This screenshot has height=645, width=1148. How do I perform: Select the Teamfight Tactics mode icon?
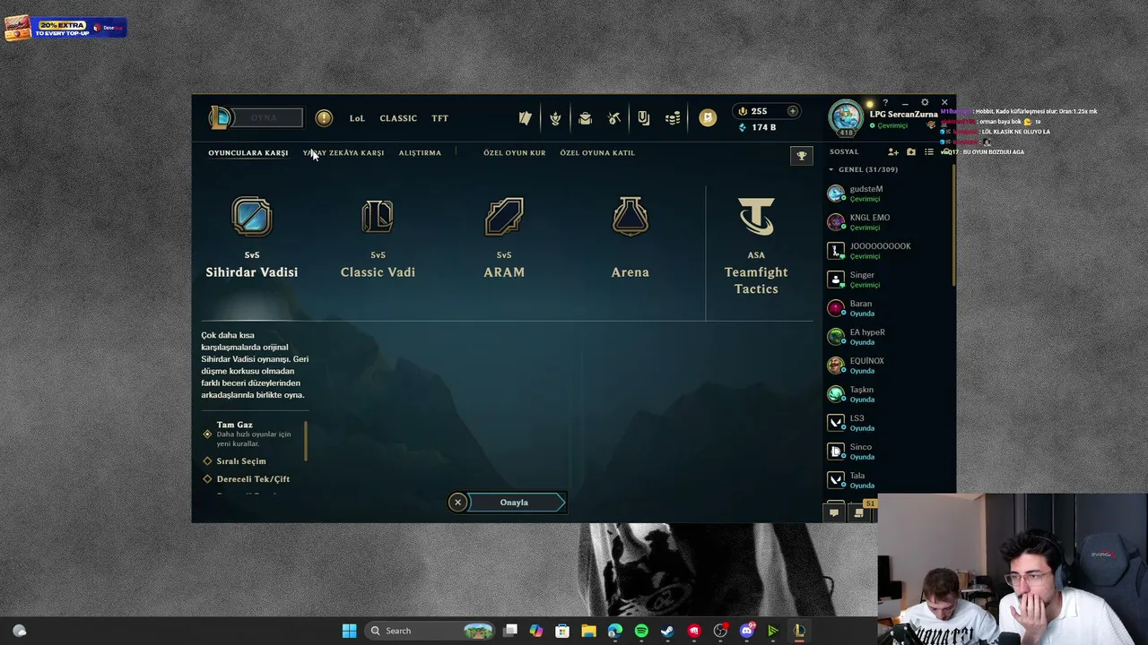click(x=756, y=217)
